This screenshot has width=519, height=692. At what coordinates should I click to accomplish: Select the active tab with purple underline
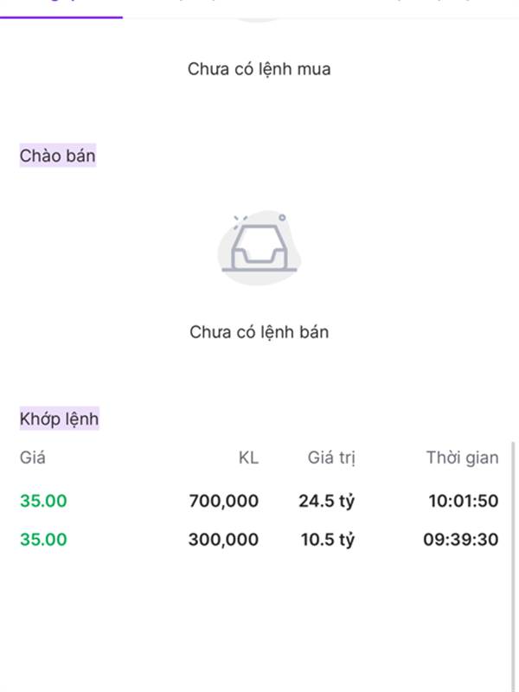(x=61, y=9)
